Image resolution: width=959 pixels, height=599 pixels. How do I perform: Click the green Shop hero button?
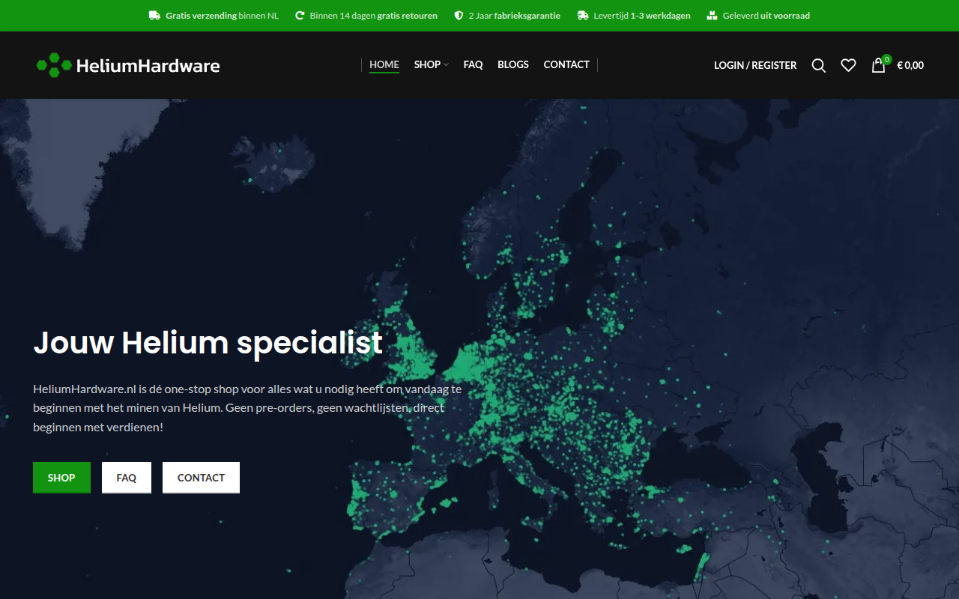click(x=61, y=478)
